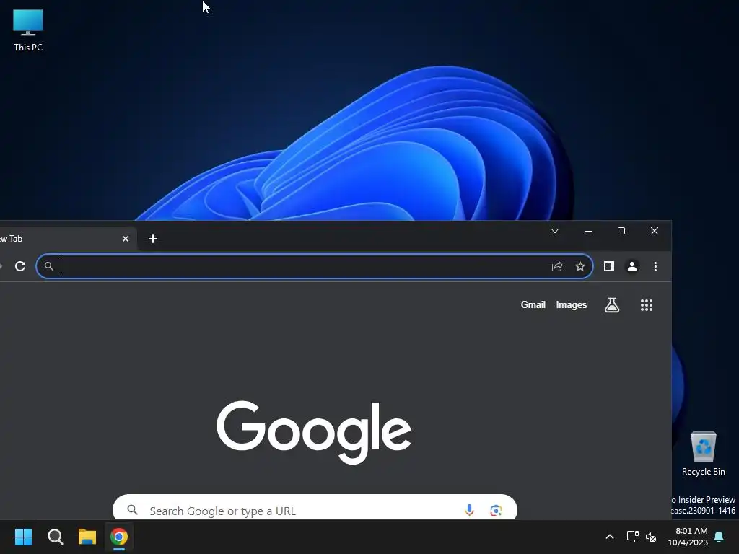
Task: Open Chrome three-dot menu
Action: (x=655, y=266)
